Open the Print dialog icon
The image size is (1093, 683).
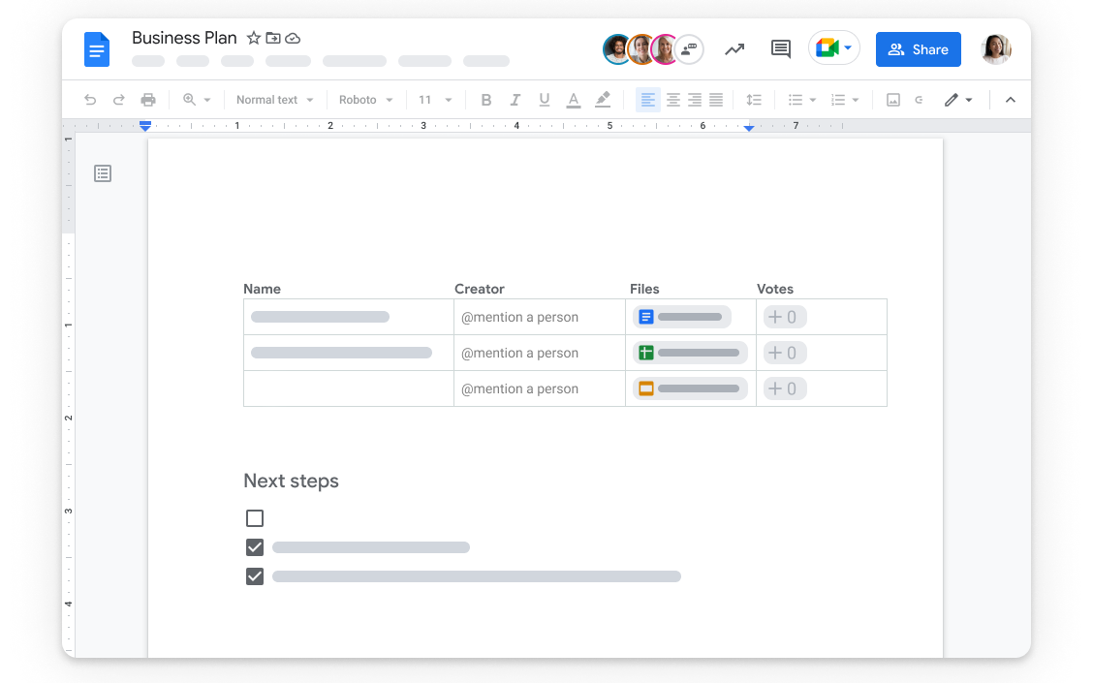147,99
